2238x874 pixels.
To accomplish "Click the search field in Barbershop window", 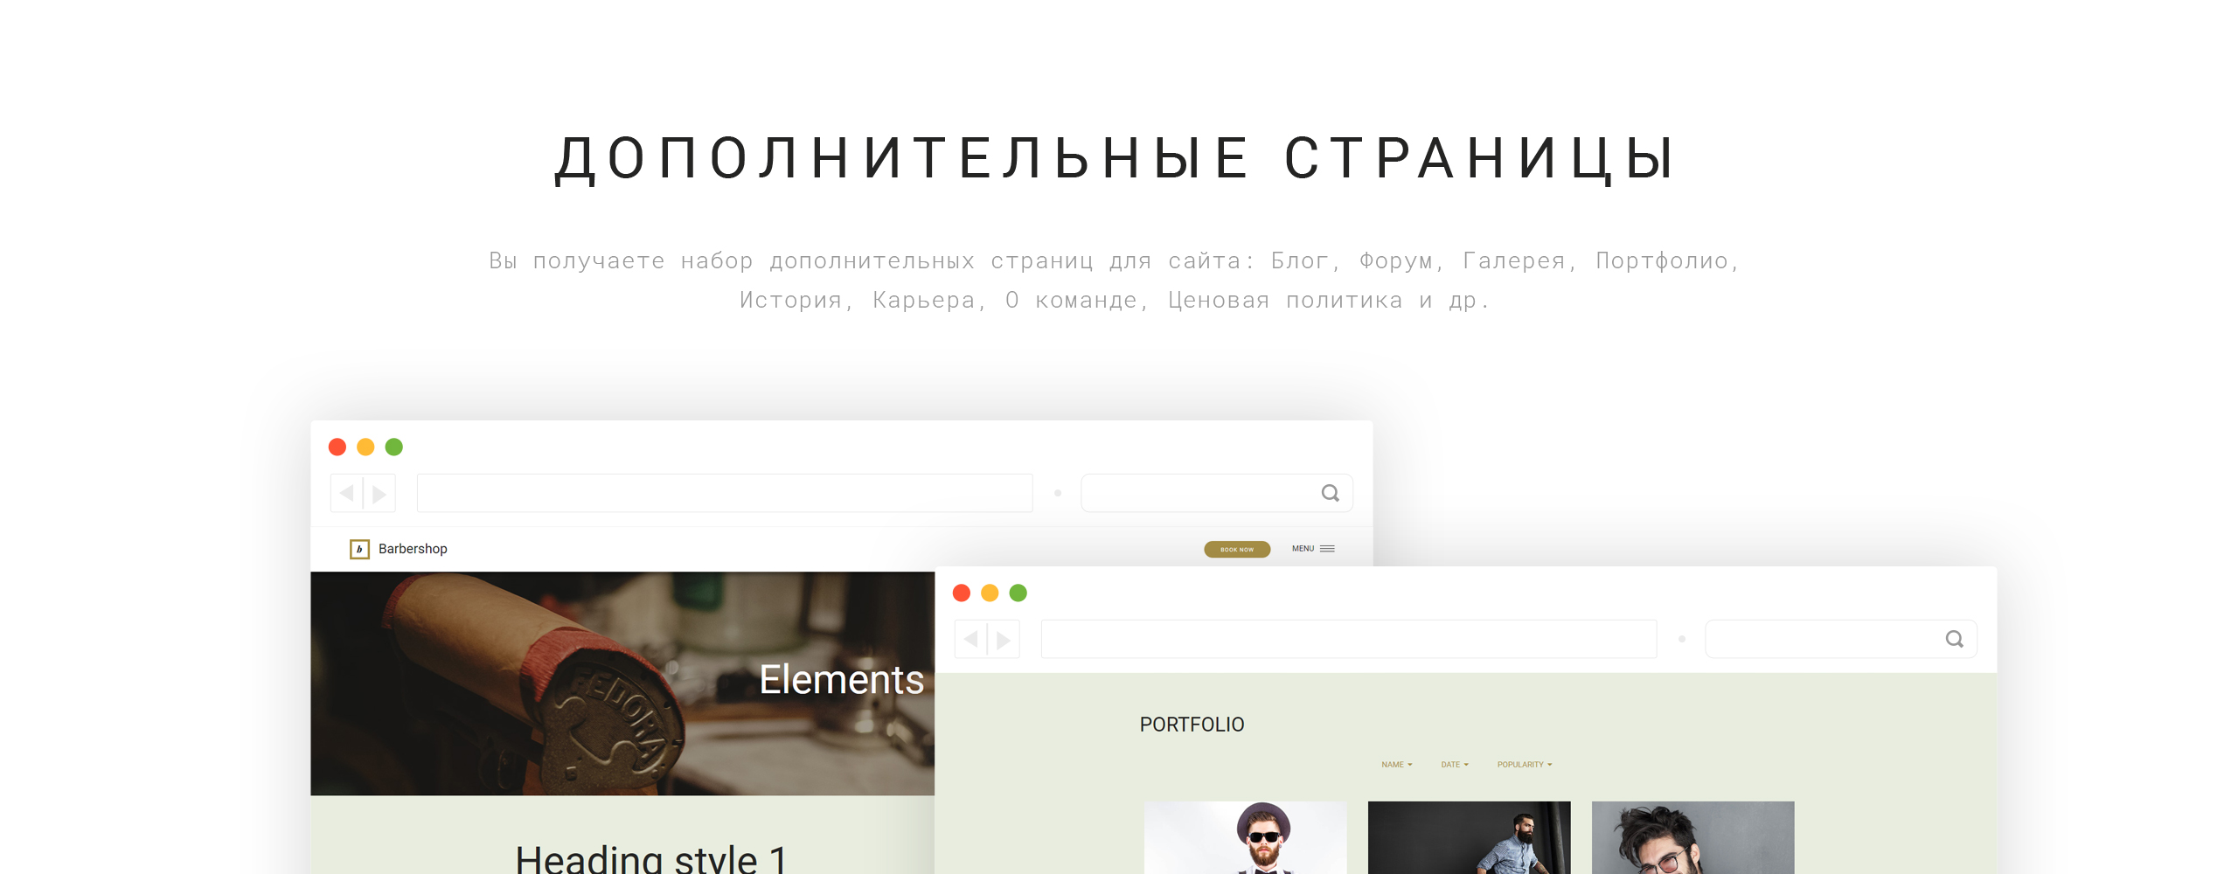I will [x=1217, y=493].
